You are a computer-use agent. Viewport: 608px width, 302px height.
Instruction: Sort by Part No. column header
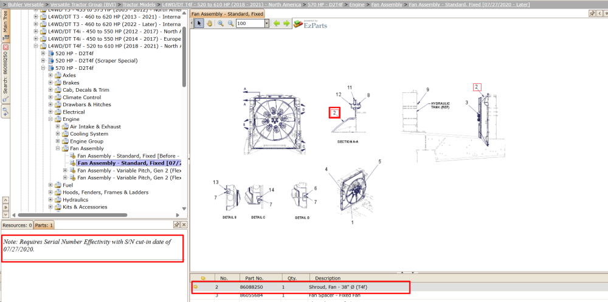pyautogui.click(x=254, y=278)
